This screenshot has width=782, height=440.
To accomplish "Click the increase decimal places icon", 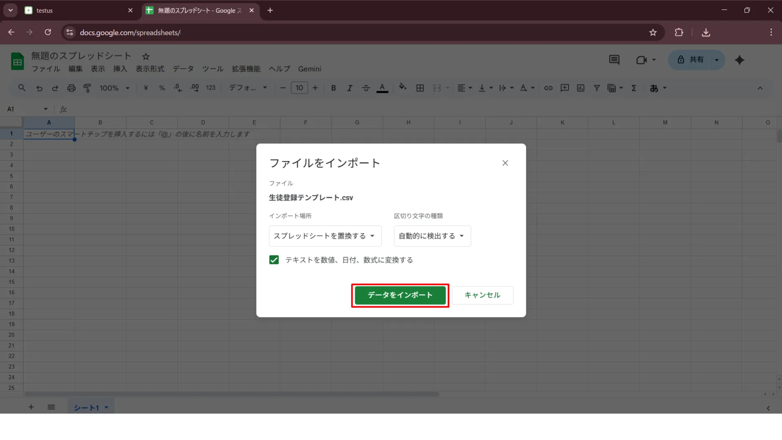I will pyautogui.click(x=194, y=88).
